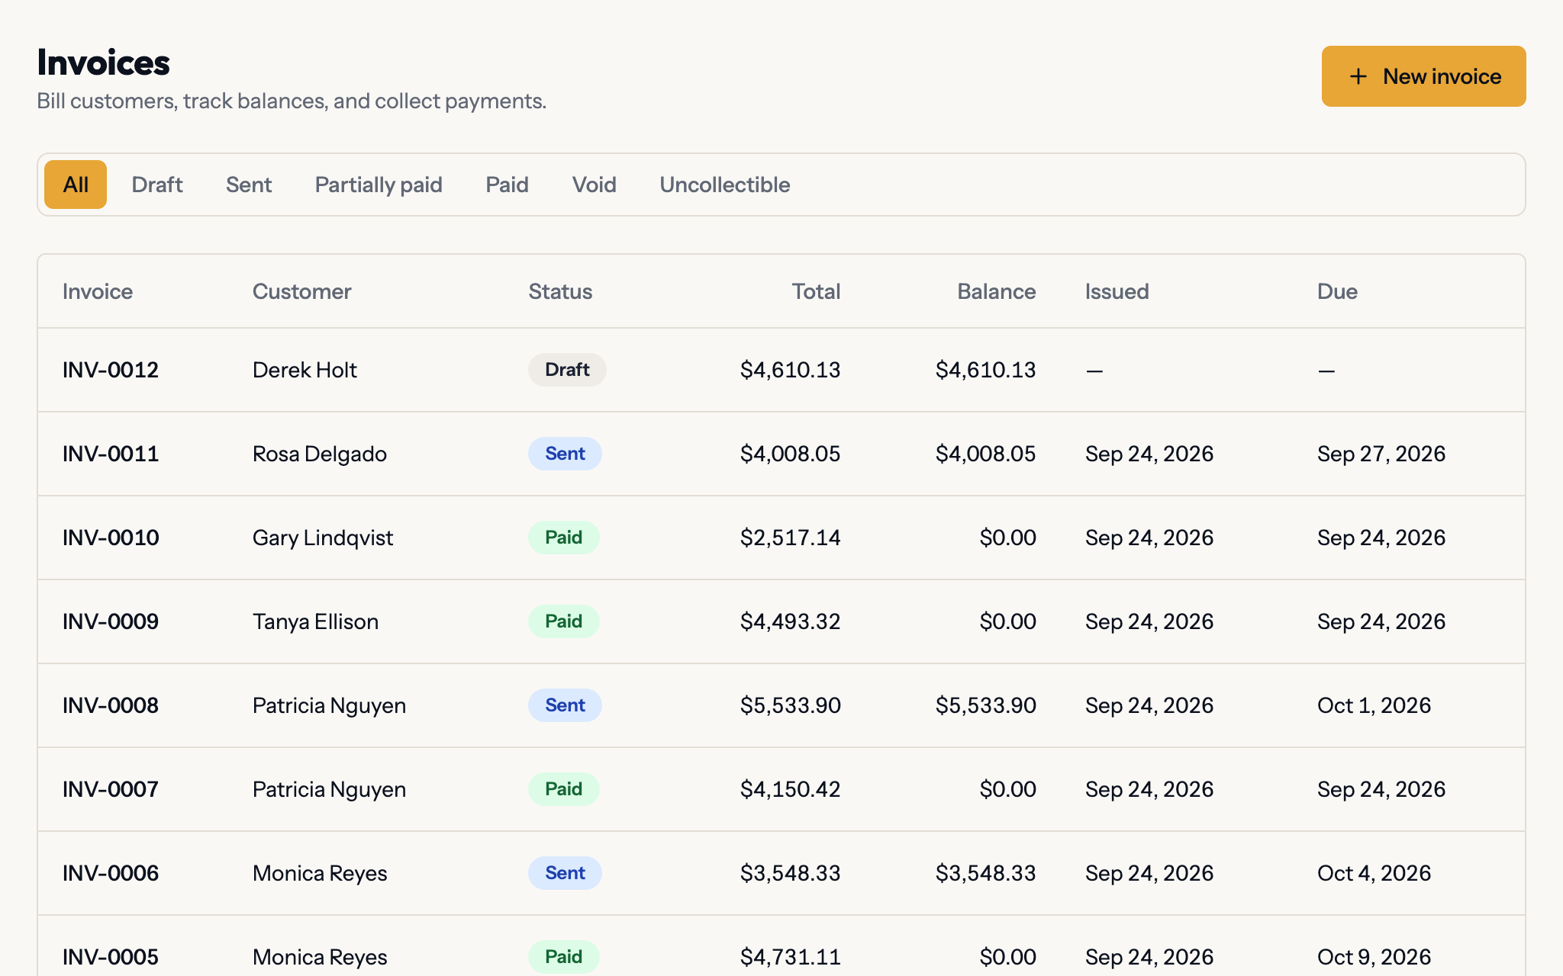
Task: Click the Status column header
Action: 560,291
